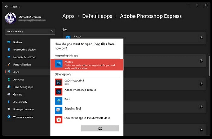The width and height of the screenshot is (212, 139).
Task: Open Windows Update settings
Action: coord(23,117)
